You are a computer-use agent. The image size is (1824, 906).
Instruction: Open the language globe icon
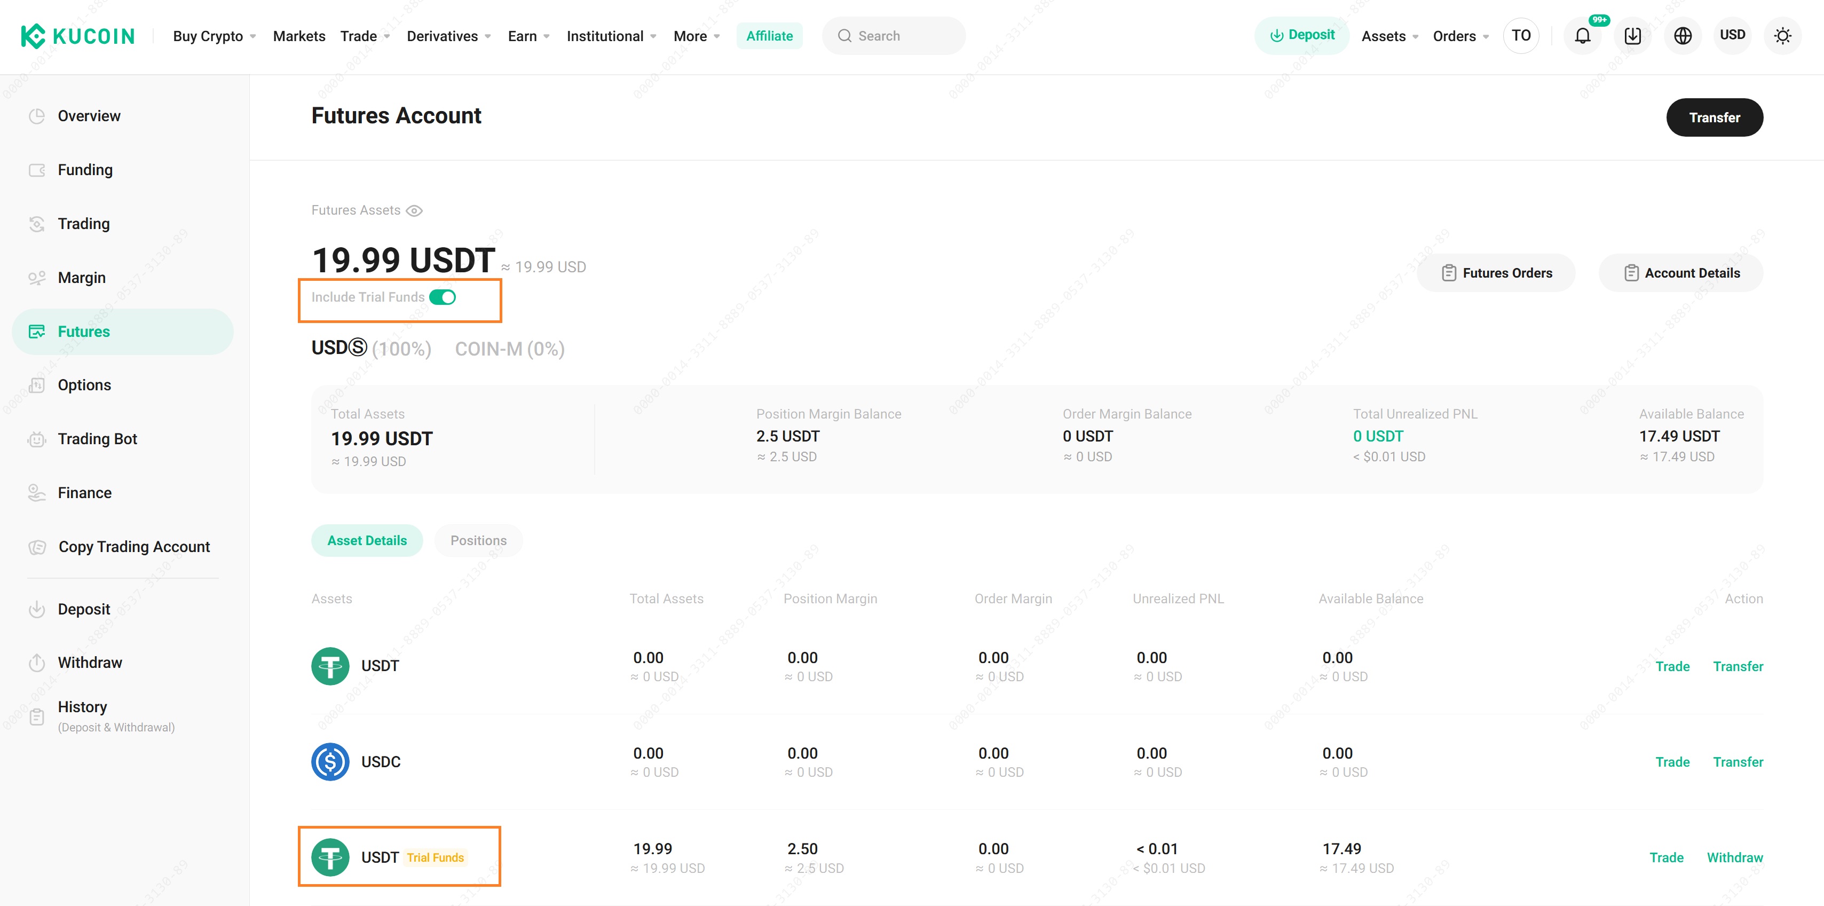coord(1683,36)
